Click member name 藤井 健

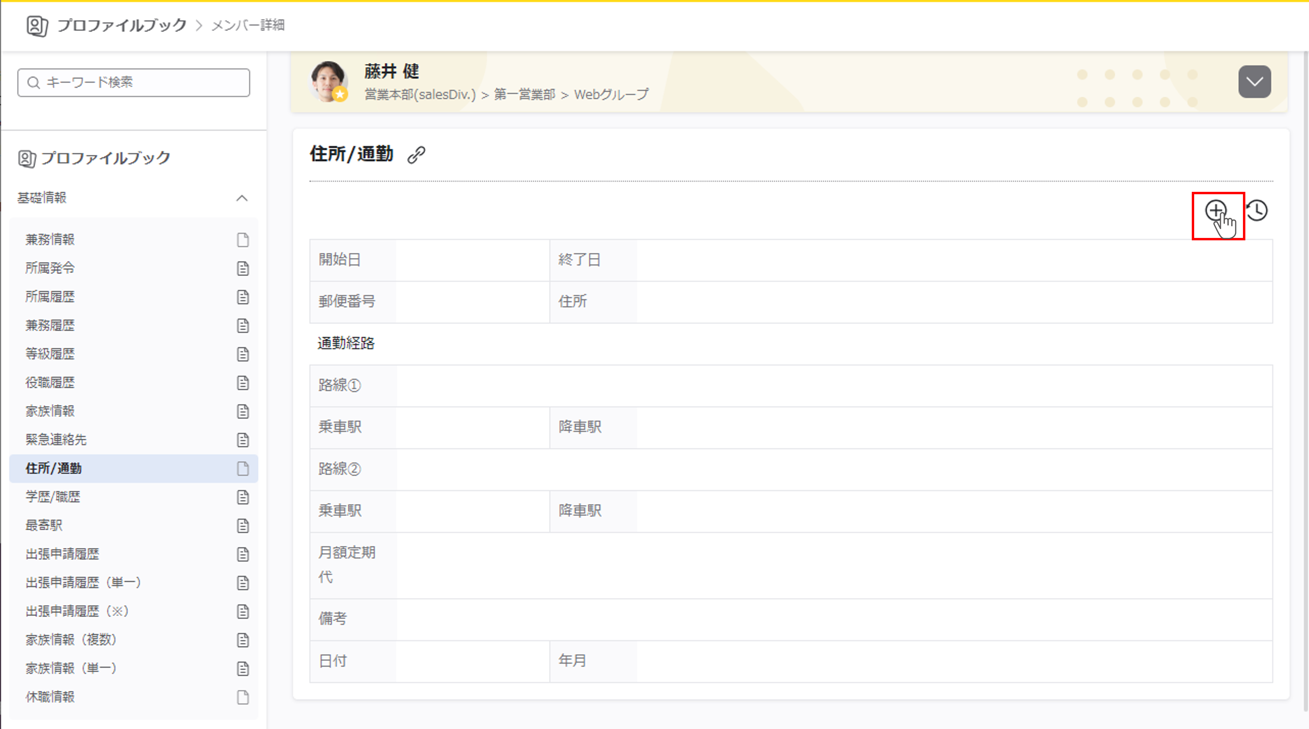coord(392,71)
